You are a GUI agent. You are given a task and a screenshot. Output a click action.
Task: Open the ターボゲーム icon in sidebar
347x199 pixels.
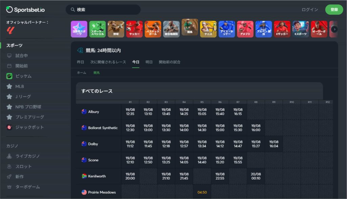[x=9, y=187]
